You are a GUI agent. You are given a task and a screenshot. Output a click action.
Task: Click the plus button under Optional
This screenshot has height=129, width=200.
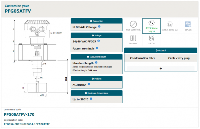point(161,68)
